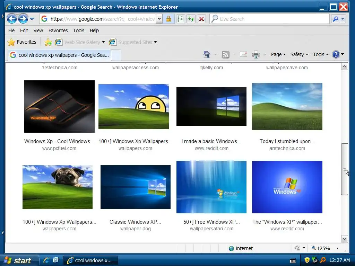Click the blue Help question mark icon
The width and height of the screenshot is (355, 266).
coord(336,54)
